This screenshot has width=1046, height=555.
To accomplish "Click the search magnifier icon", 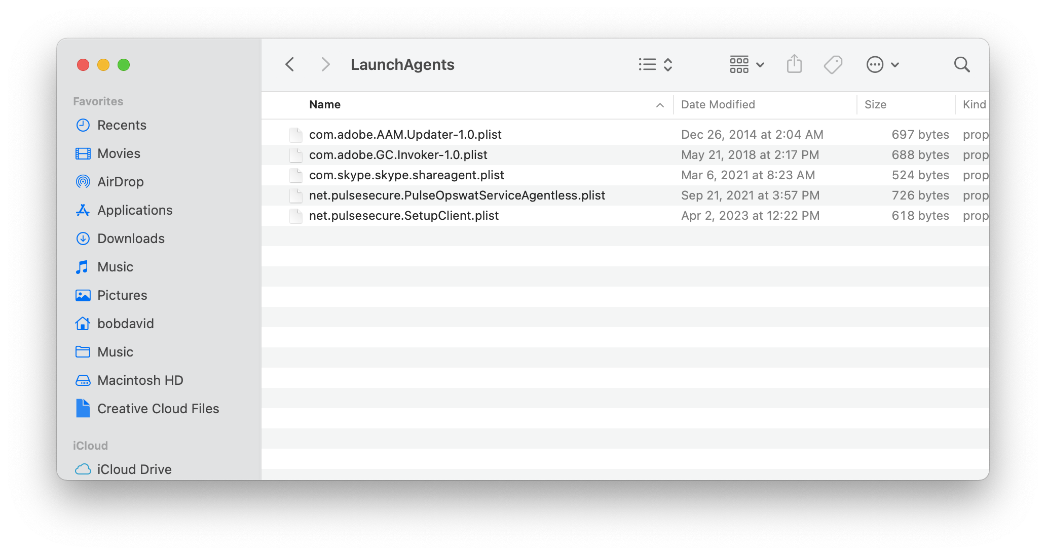I will (x=961, y=65).
